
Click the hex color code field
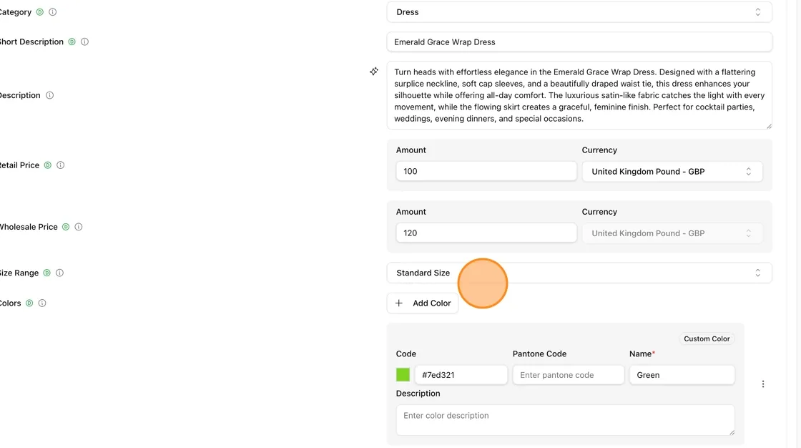pos(461,375)
